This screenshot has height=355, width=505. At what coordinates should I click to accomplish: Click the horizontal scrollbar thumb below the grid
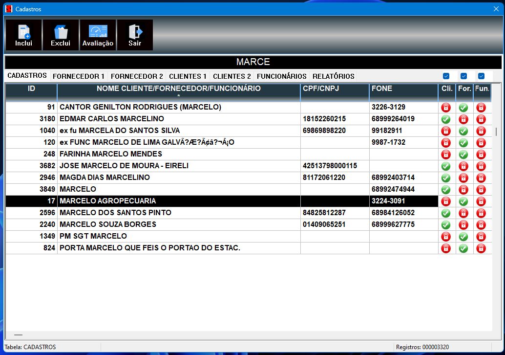click(19, 335)
